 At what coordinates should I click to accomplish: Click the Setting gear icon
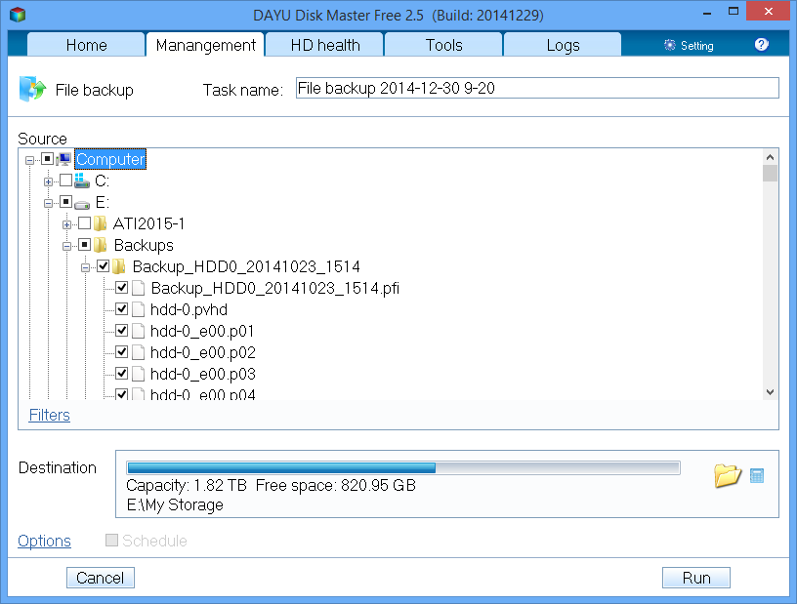[x=670, y=45]
